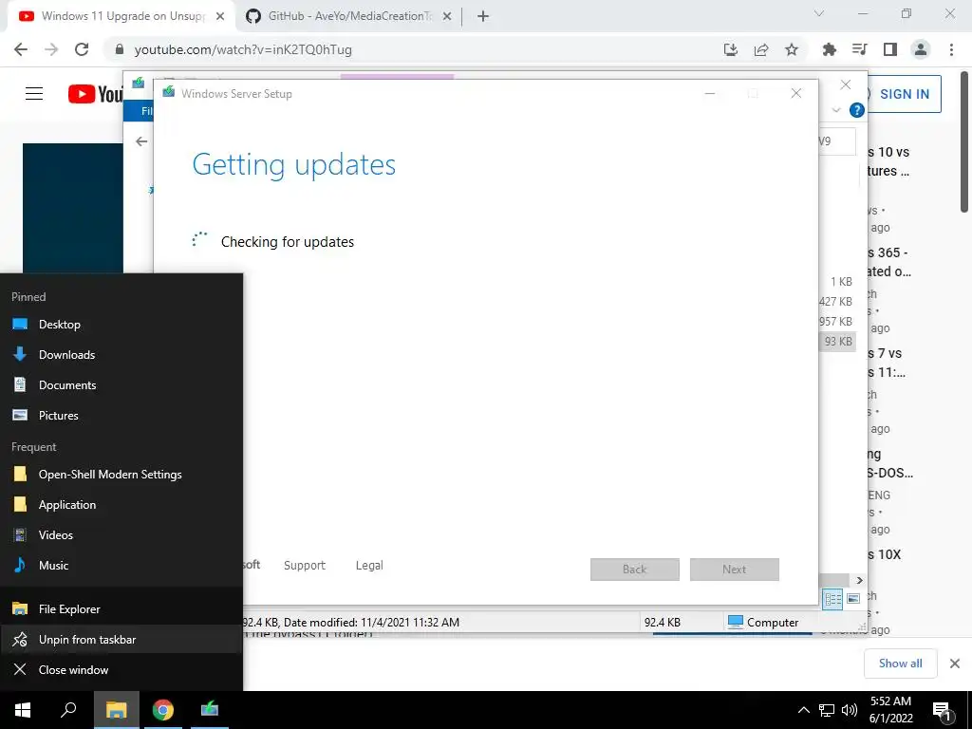Open the notification center icon
This screenshot has height=729, width=972.
[943, 710]
